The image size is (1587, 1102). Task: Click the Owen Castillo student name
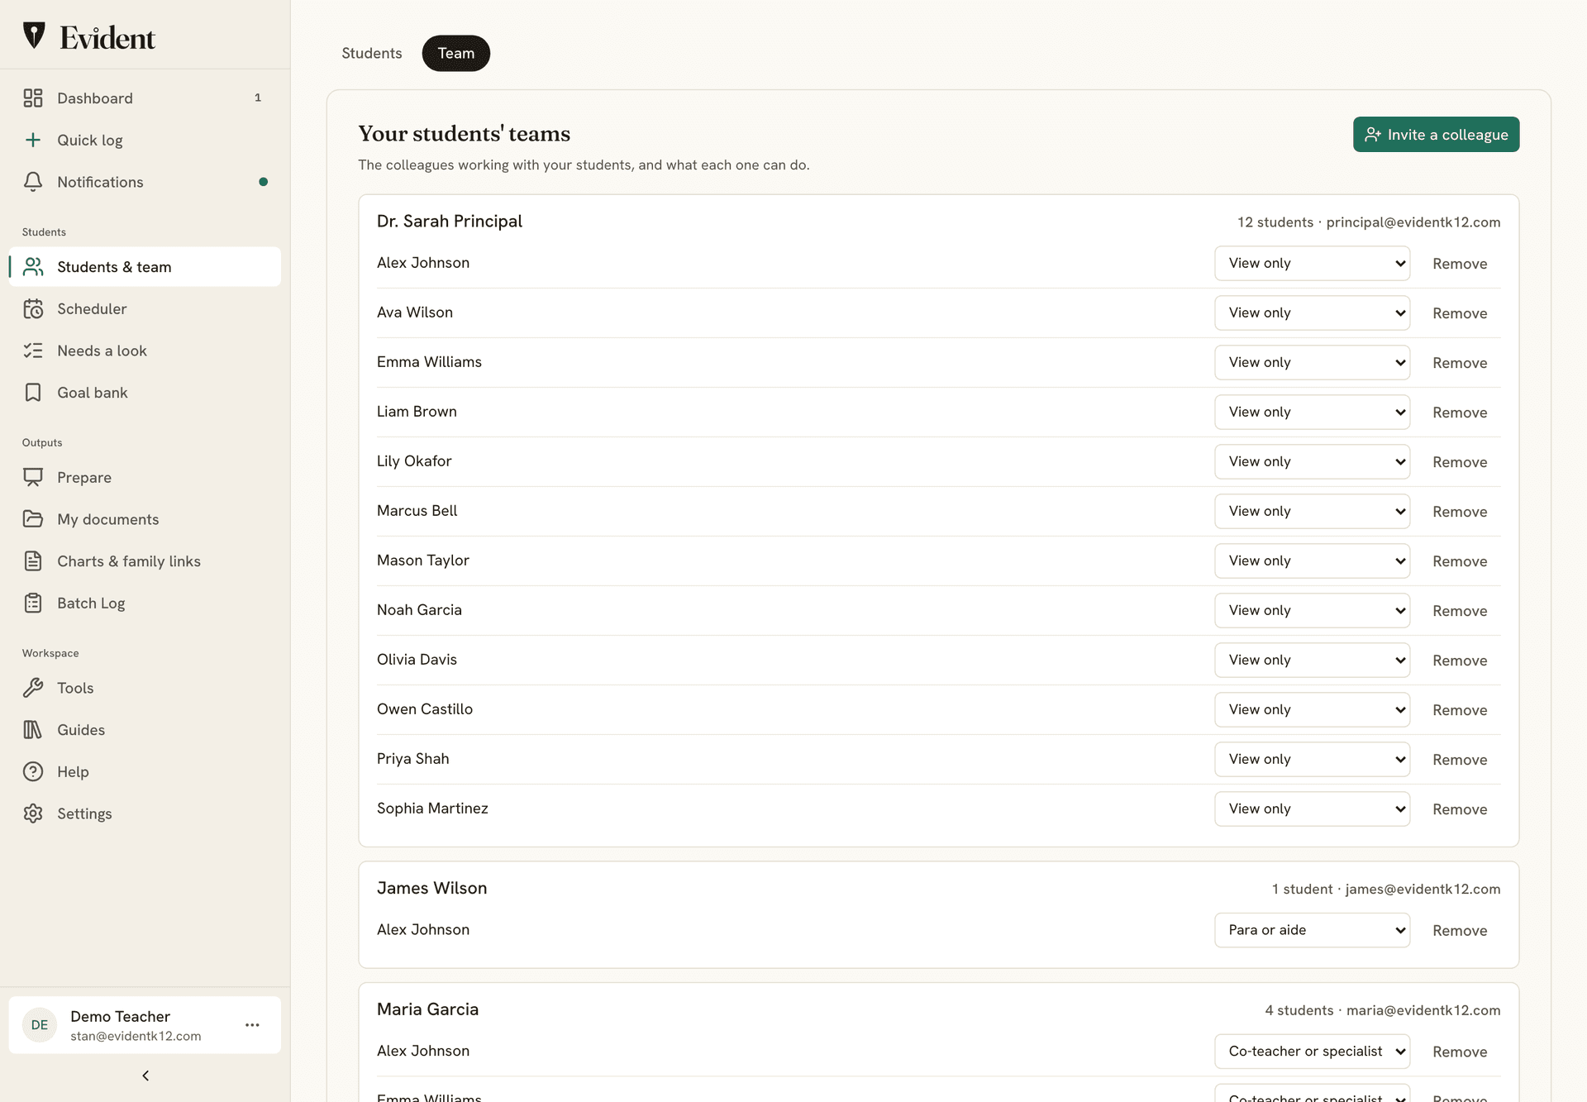pos(425,709)
